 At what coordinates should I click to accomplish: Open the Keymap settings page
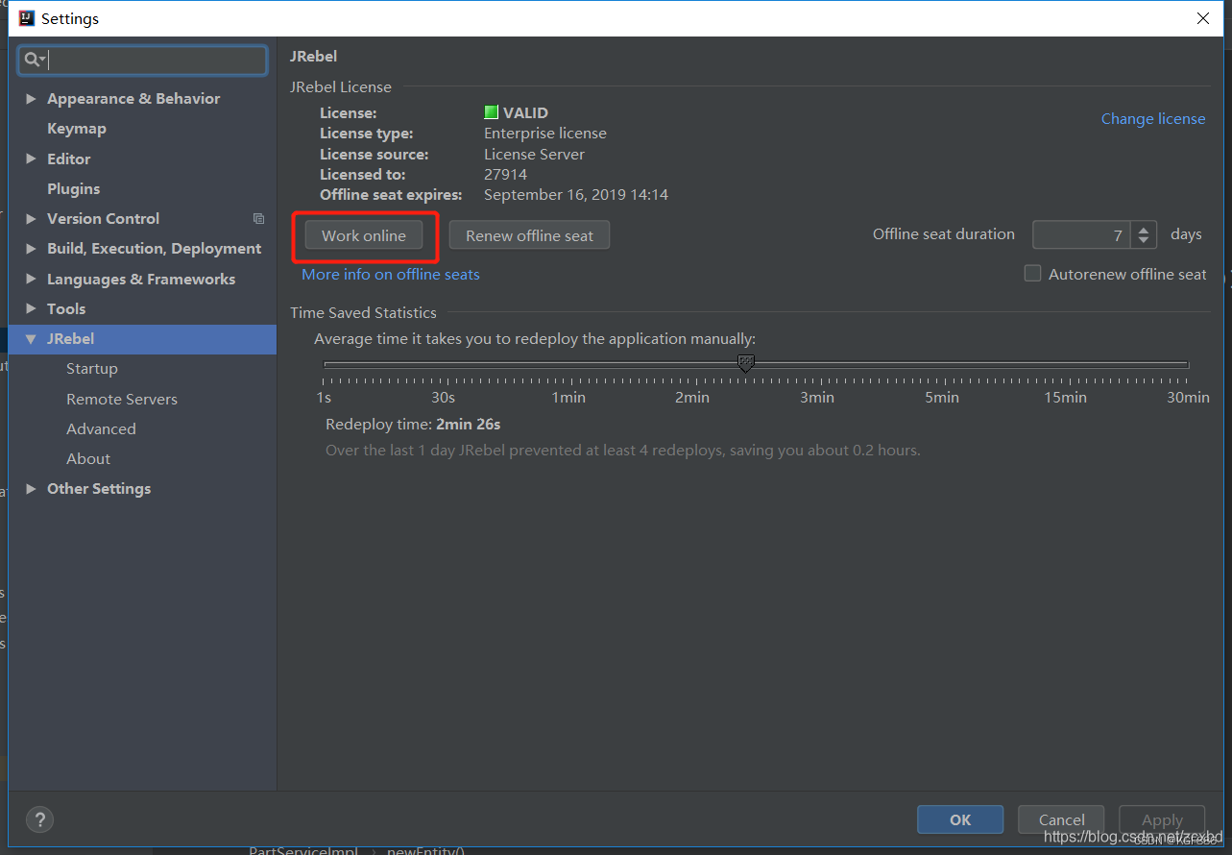[x=77, y=129]
